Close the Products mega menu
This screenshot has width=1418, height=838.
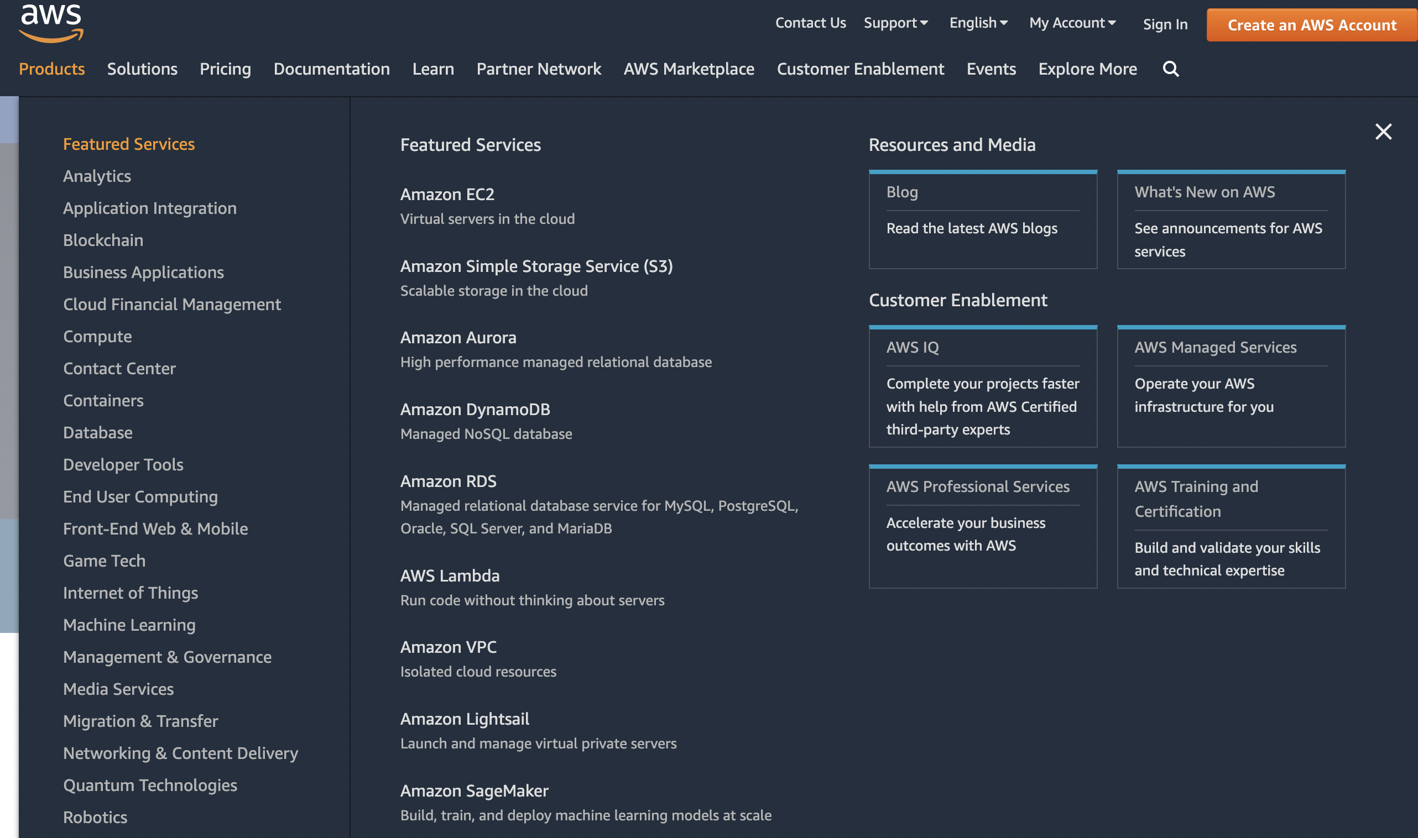1383,132
